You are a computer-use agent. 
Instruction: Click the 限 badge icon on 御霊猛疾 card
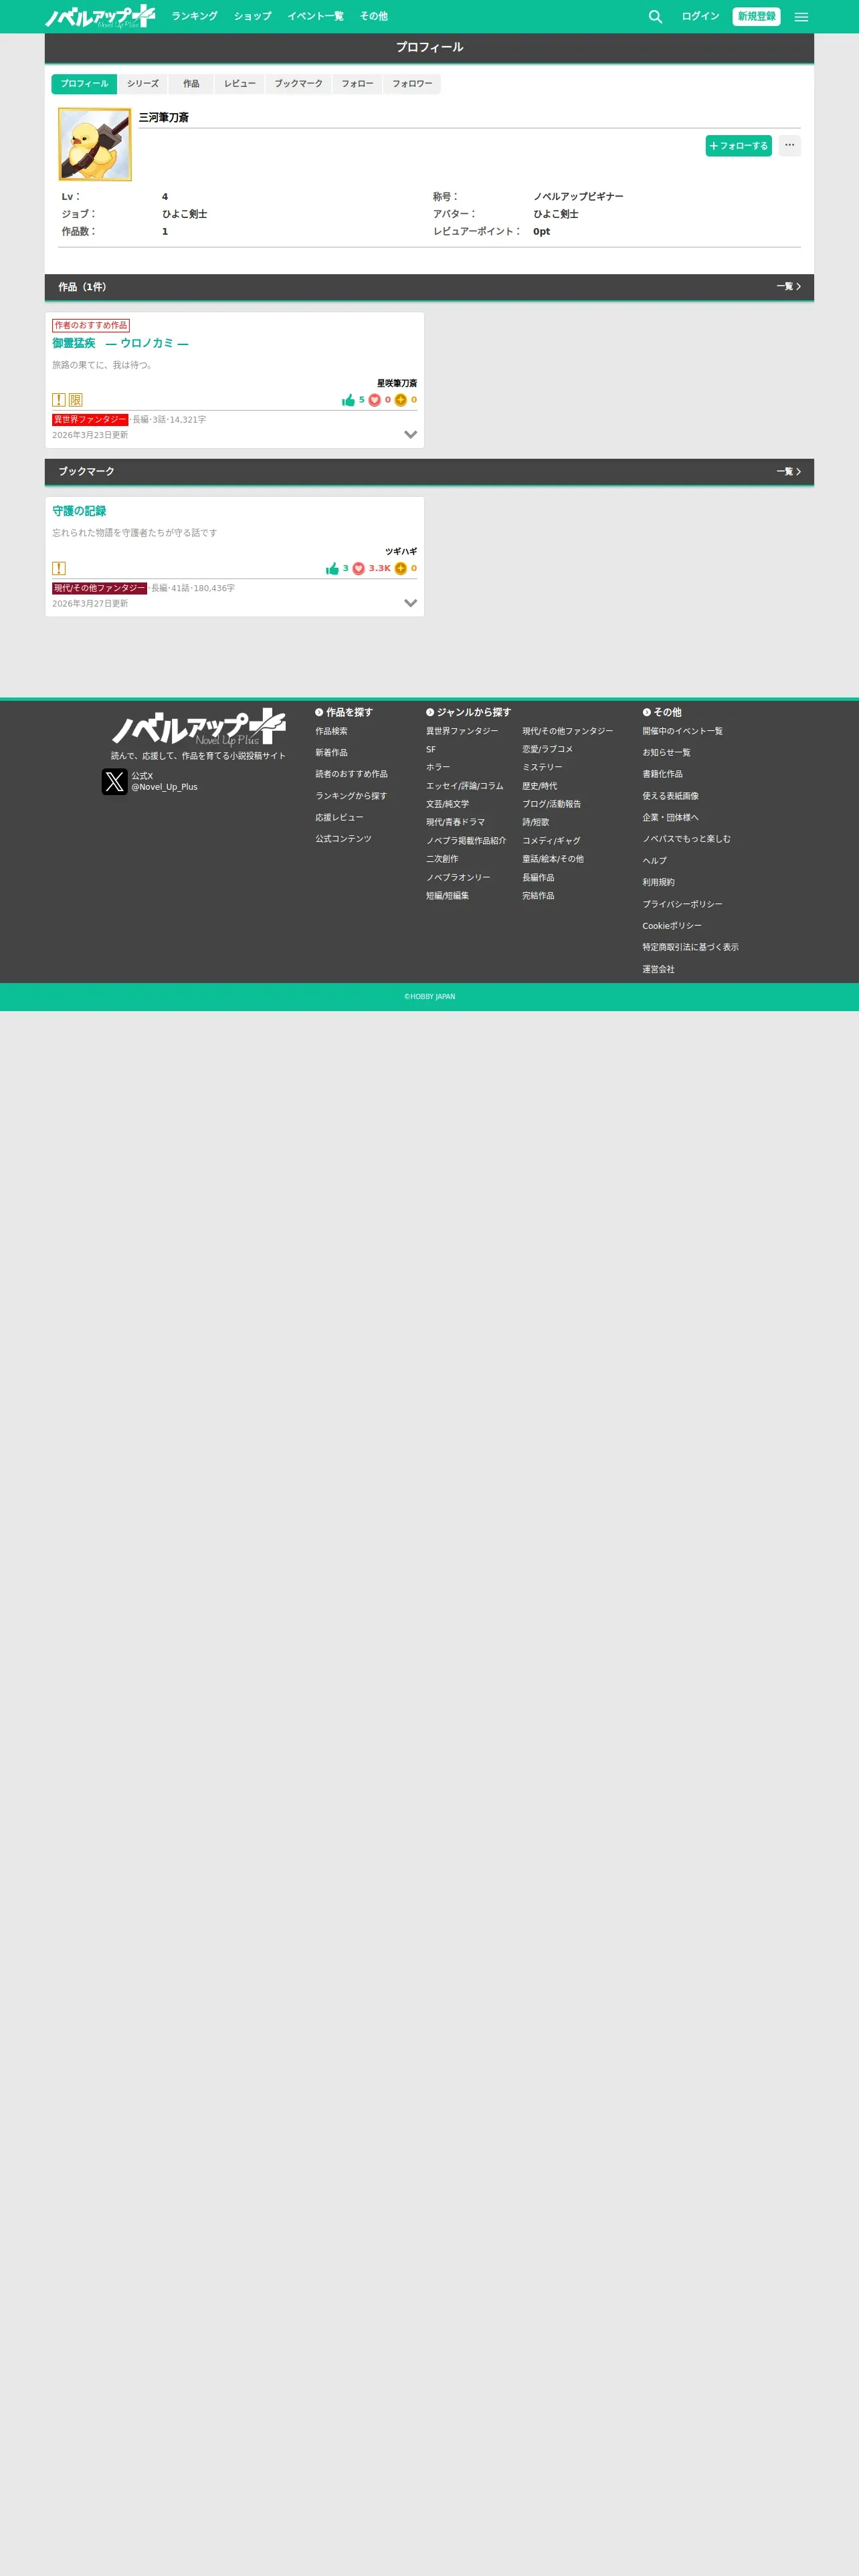click(75, 400)
